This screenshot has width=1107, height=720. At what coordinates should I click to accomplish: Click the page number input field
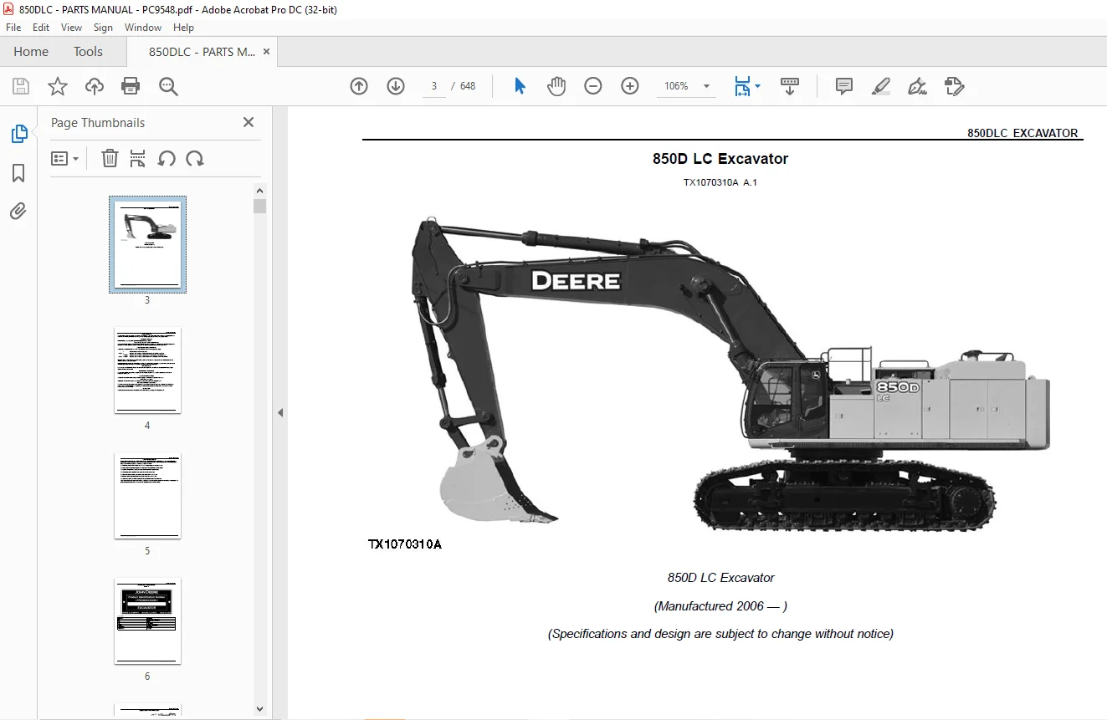434,86
